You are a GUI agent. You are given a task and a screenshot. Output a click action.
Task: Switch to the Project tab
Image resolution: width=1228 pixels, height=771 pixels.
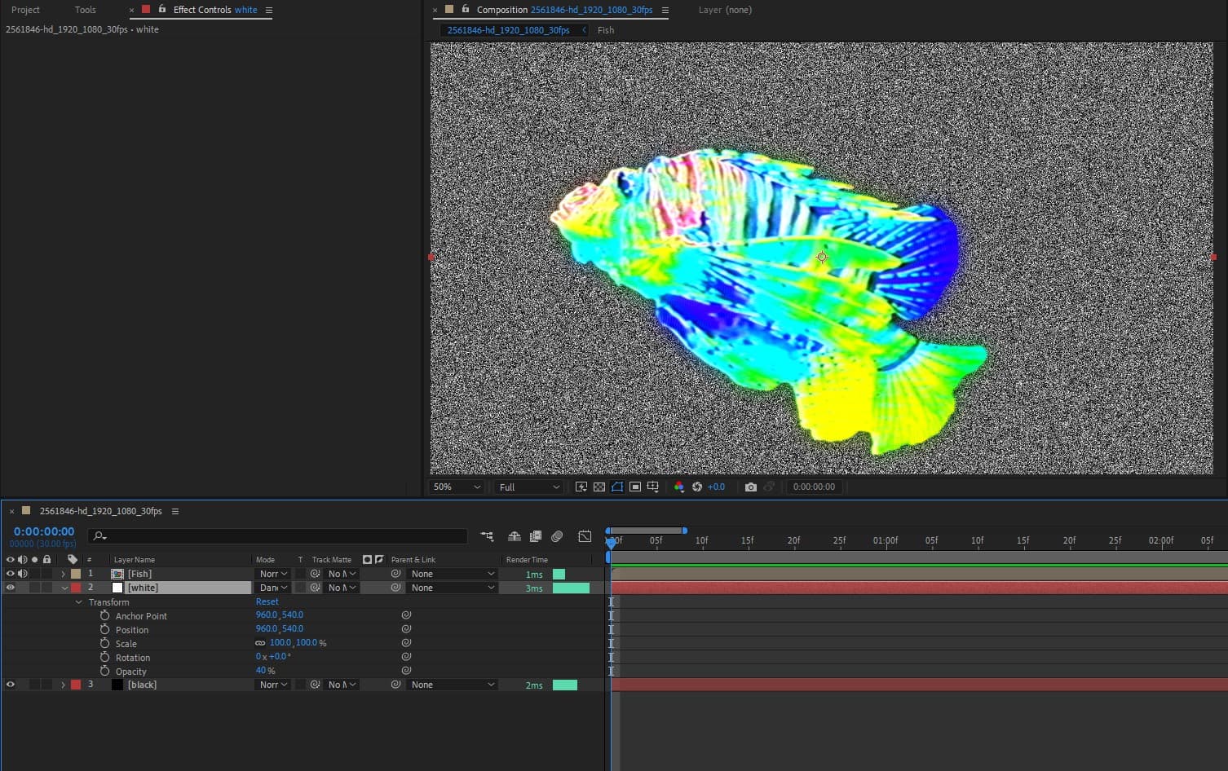click(x=25, y=10)
